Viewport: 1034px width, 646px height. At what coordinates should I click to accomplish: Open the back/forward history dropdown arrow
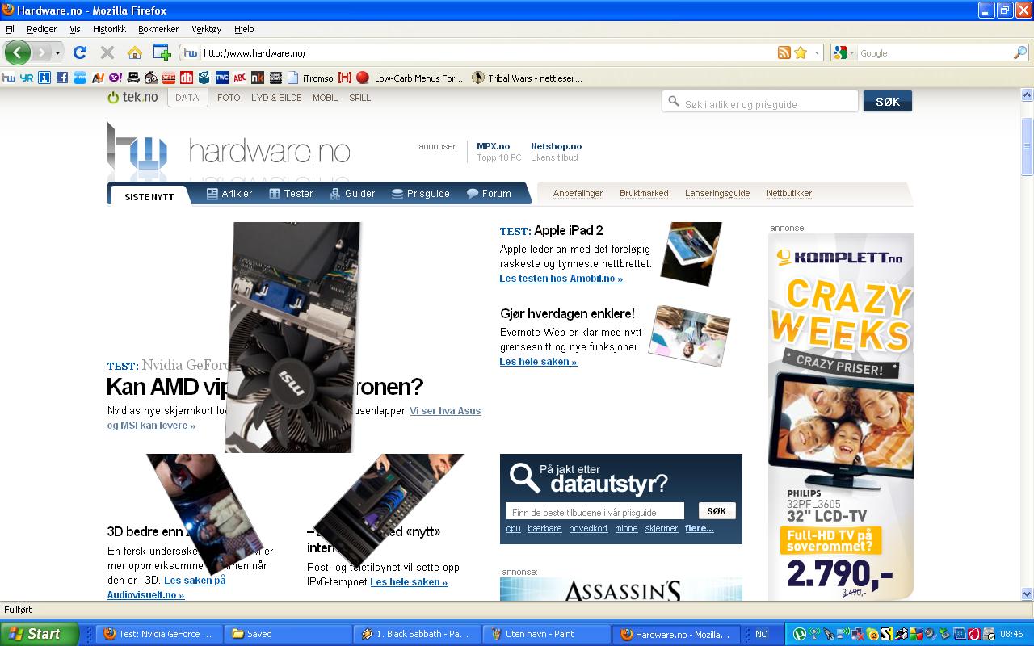(57, 53)
